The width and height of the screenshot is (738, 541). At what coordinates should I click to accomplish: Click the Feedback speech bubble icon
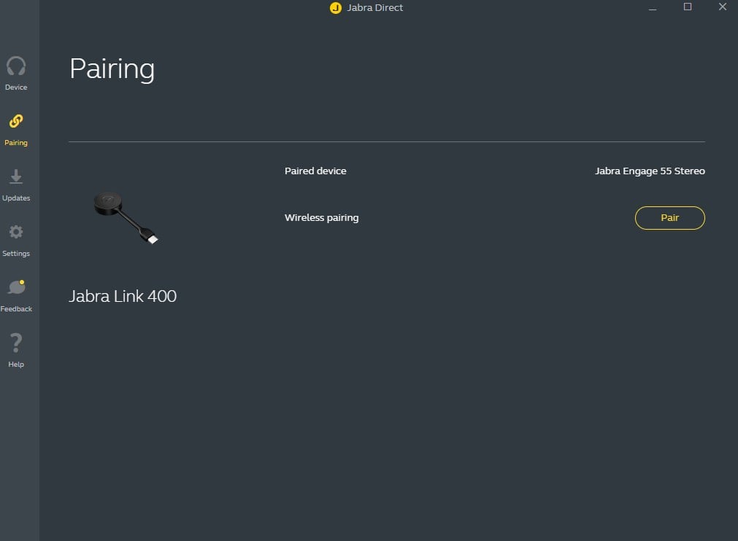pos(15,288)
